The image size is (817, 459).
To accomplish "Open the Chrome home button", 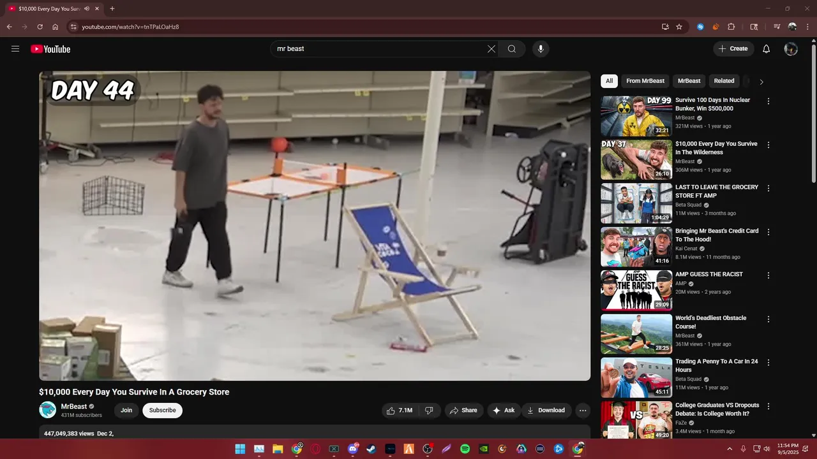I will (56, 27).
